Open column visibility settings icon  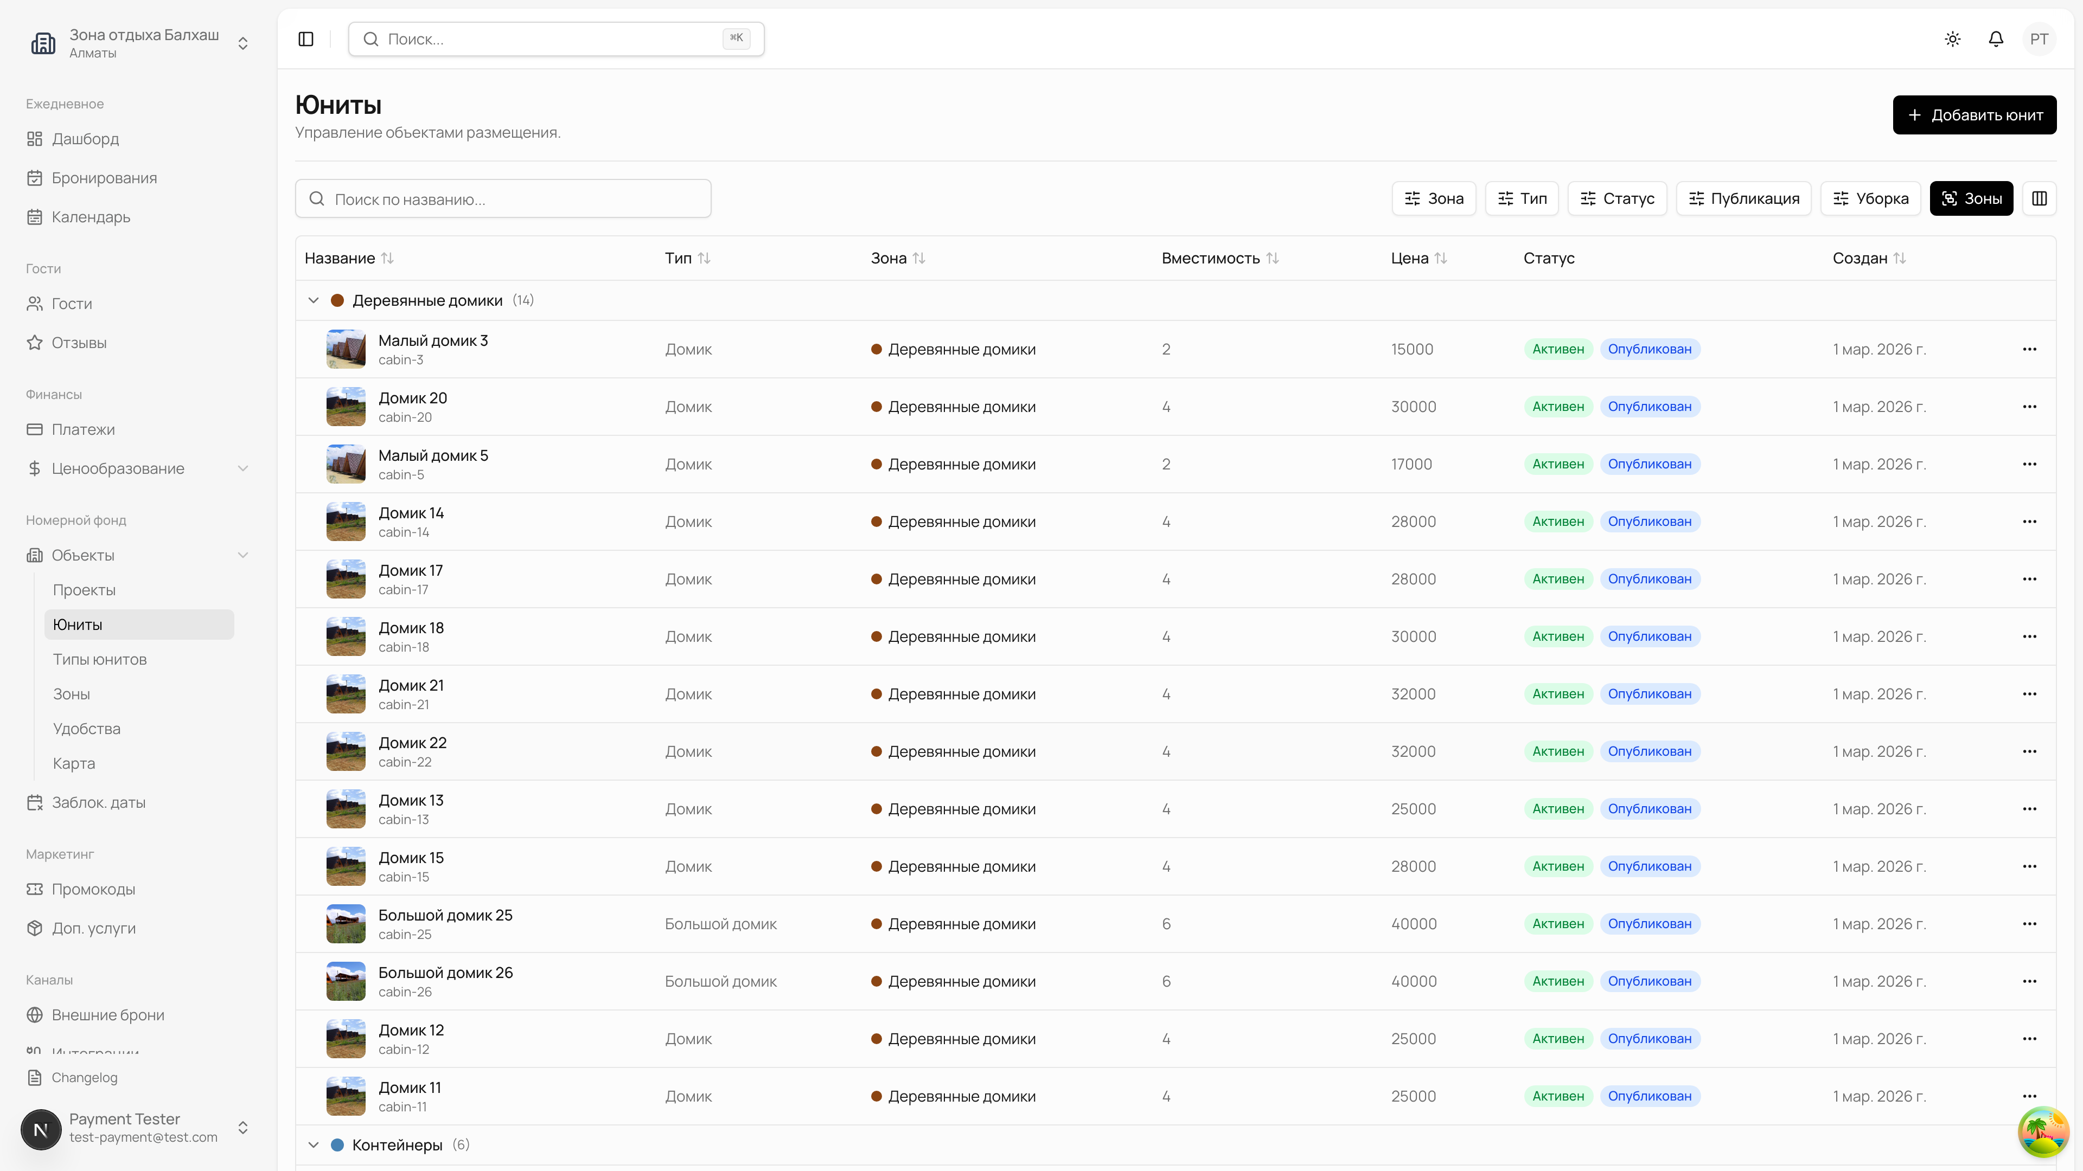coord(2040,199)
